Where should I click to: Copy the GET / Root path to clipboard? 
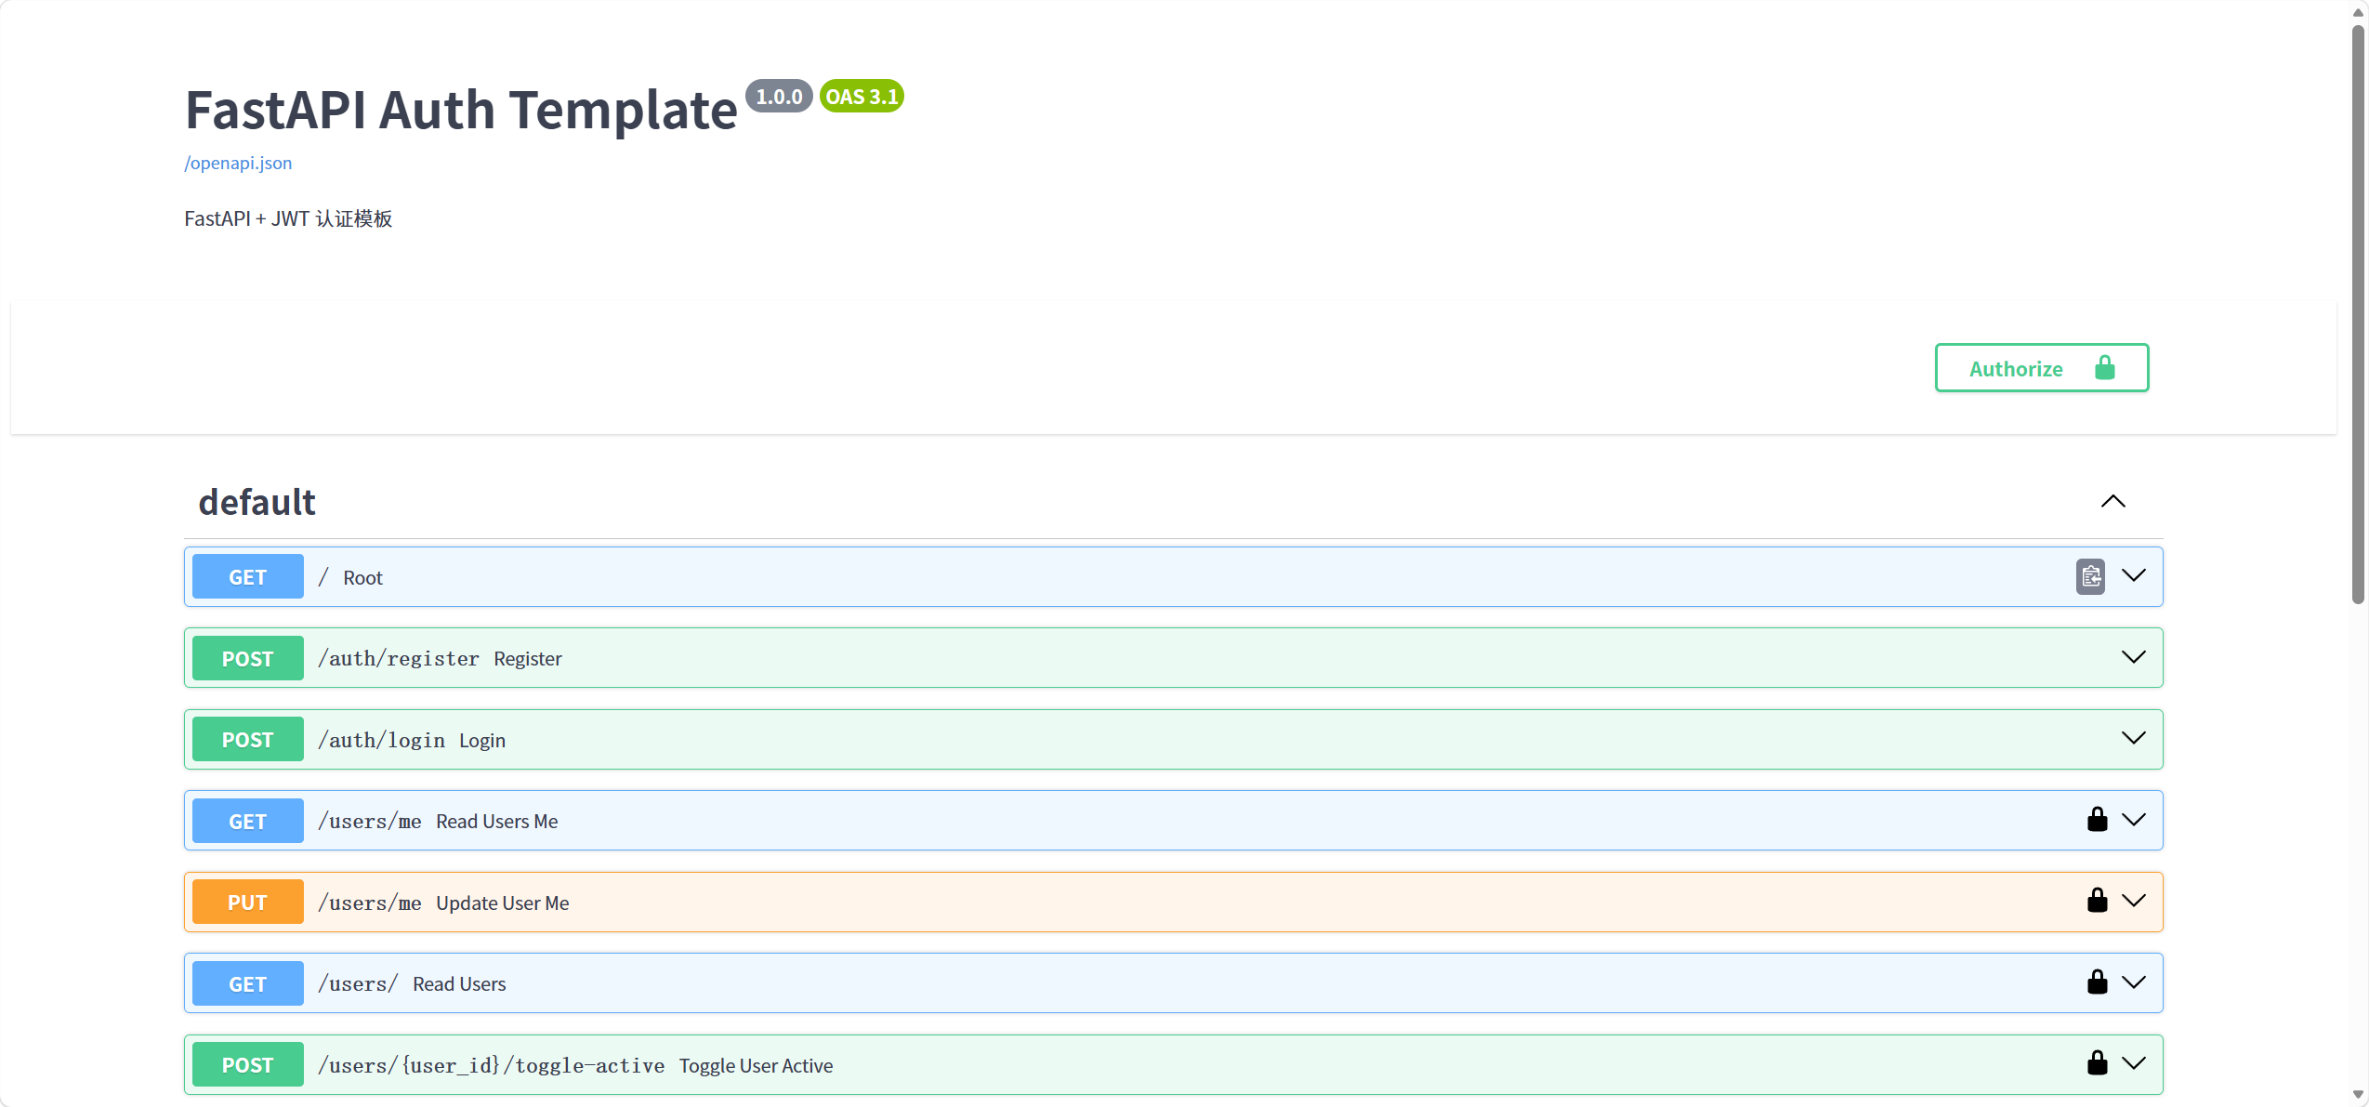coord(2090,577)
